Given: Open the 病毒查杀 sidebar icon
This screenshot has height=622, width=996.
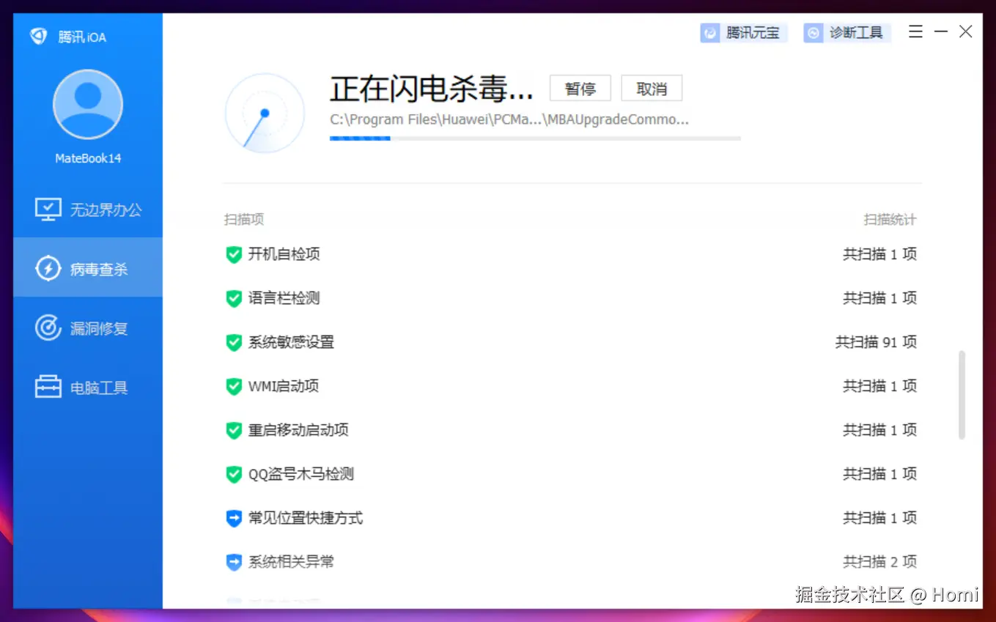Looking at the screenshot, I should point(48,268).
